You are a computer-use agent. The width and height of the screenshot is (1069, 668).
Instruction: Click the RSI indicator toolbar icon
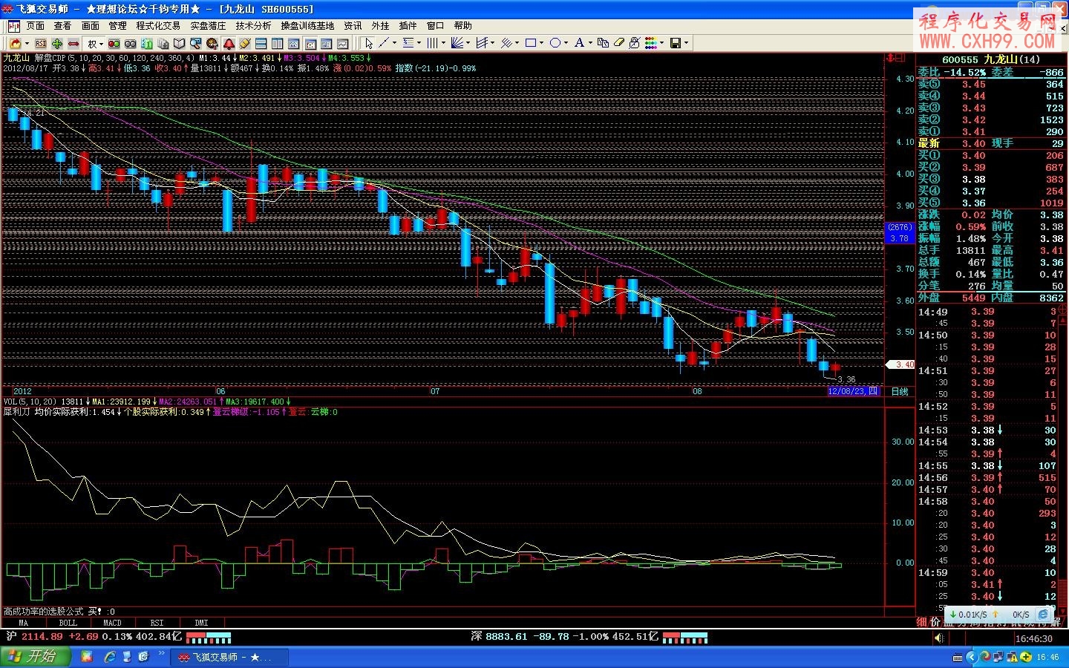point(41,44)
